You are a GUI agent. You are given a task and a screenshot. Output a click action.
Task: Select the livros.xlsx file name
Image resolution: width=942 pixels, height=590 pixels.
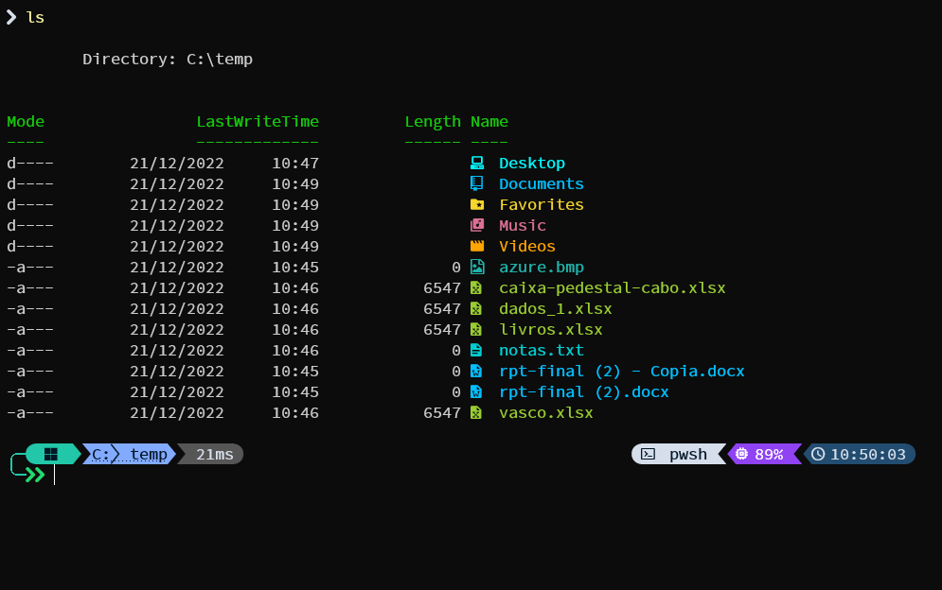[550, 330]
